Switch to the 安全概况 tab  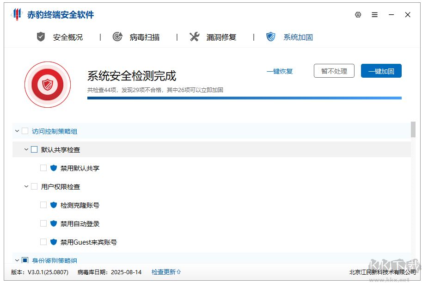[67, 37]
